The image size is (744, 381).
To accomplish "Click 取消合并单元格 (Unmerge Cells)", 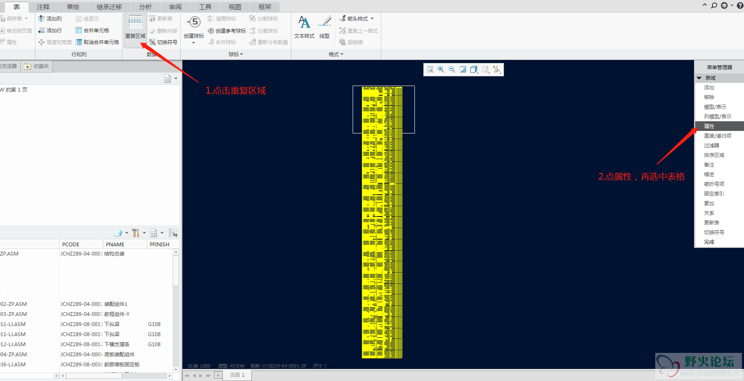I will (97, 42).
